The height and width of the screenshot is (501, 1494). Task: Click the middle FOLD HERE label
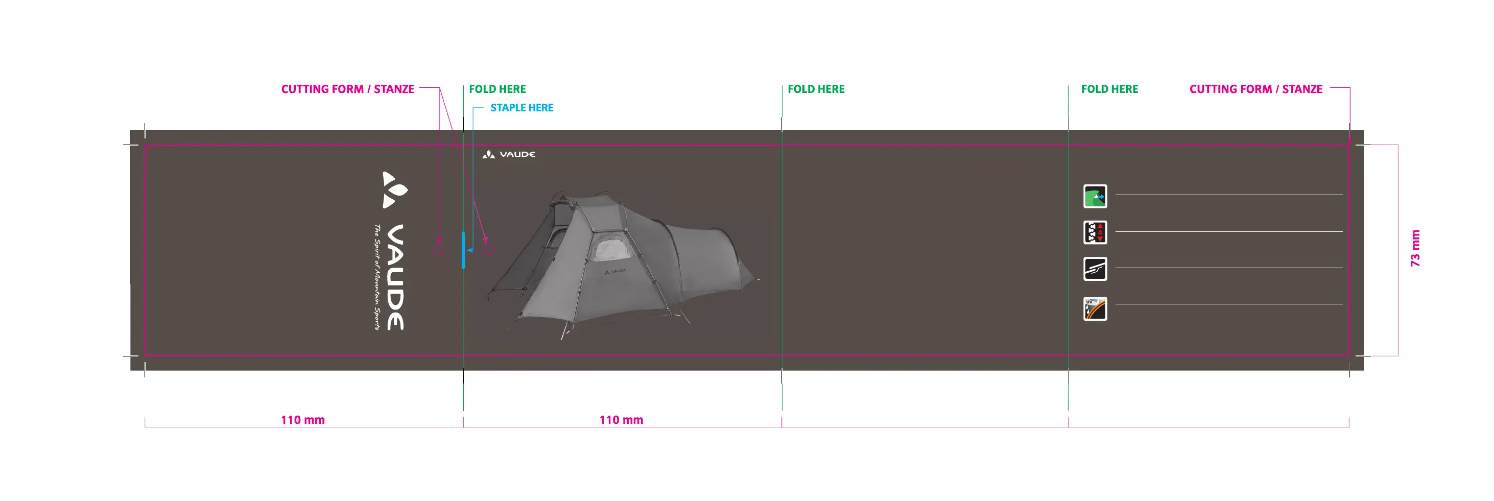pos(815,89)
